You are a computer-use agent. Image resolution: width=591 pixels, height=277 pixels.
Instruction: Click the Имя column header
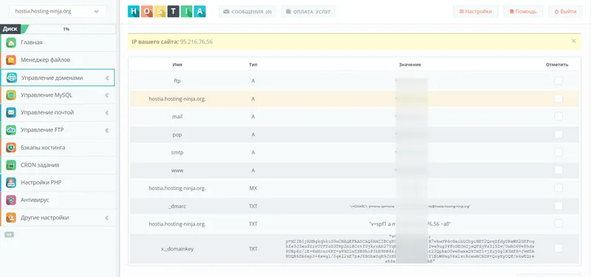click(x=177, y=65)
